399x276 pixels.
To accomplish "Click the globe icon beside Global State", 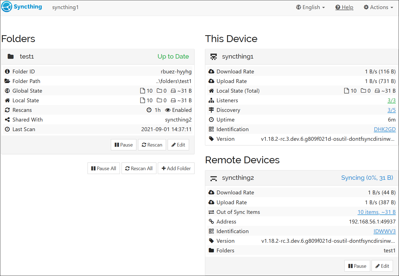I will 7,91.
